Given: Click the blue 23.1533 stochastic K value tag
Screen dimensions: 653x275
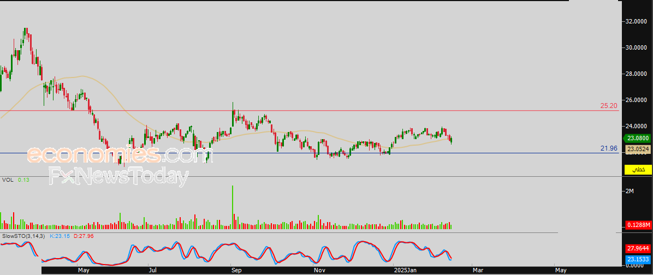Looking at the screenshot, I should (x=638, y=260).
